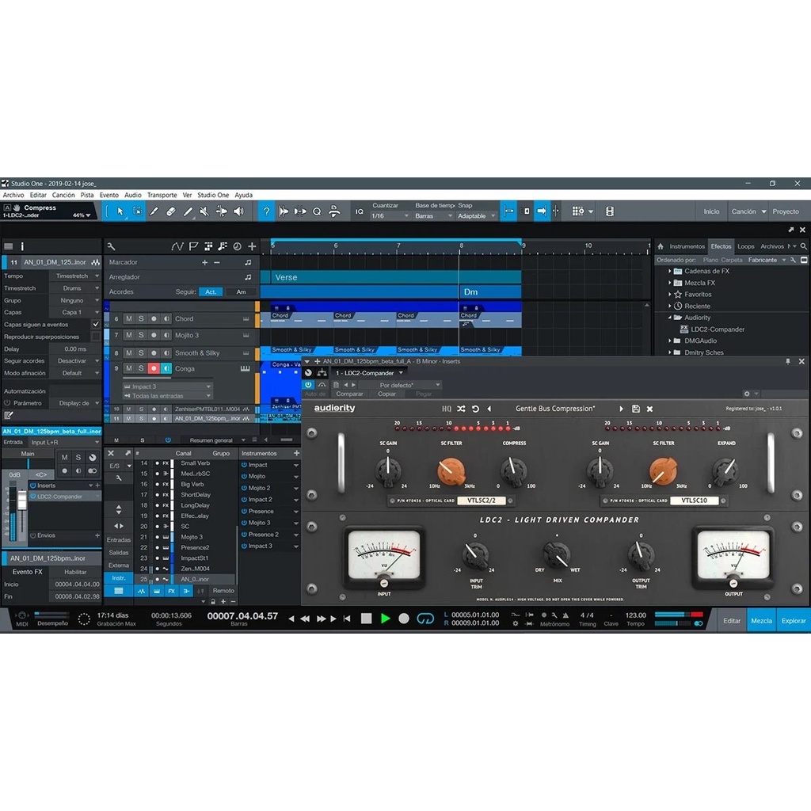Click the Proyecto page button
This screenshot has width=811, height=811.
coord(786,211)
